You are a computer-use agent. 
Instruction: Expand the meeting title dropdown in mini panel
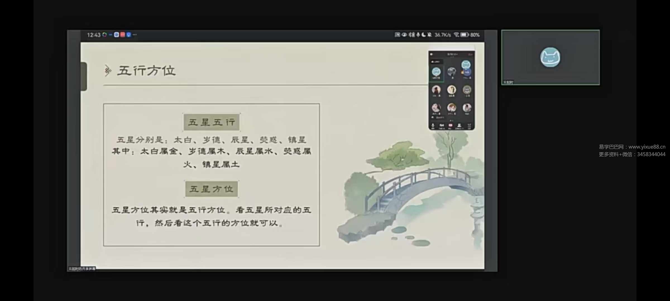[x=452, y=54]
